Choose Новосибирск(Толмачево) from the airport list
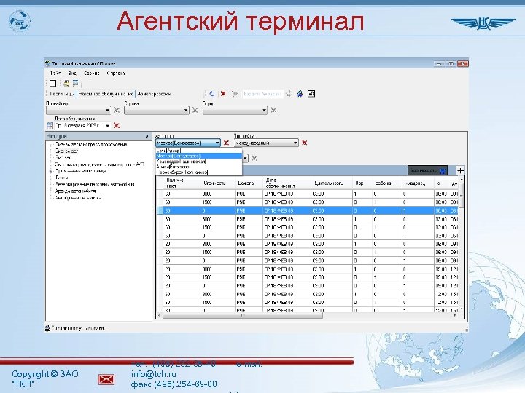Viewport: 525px width, 393px height. (199, 172)
